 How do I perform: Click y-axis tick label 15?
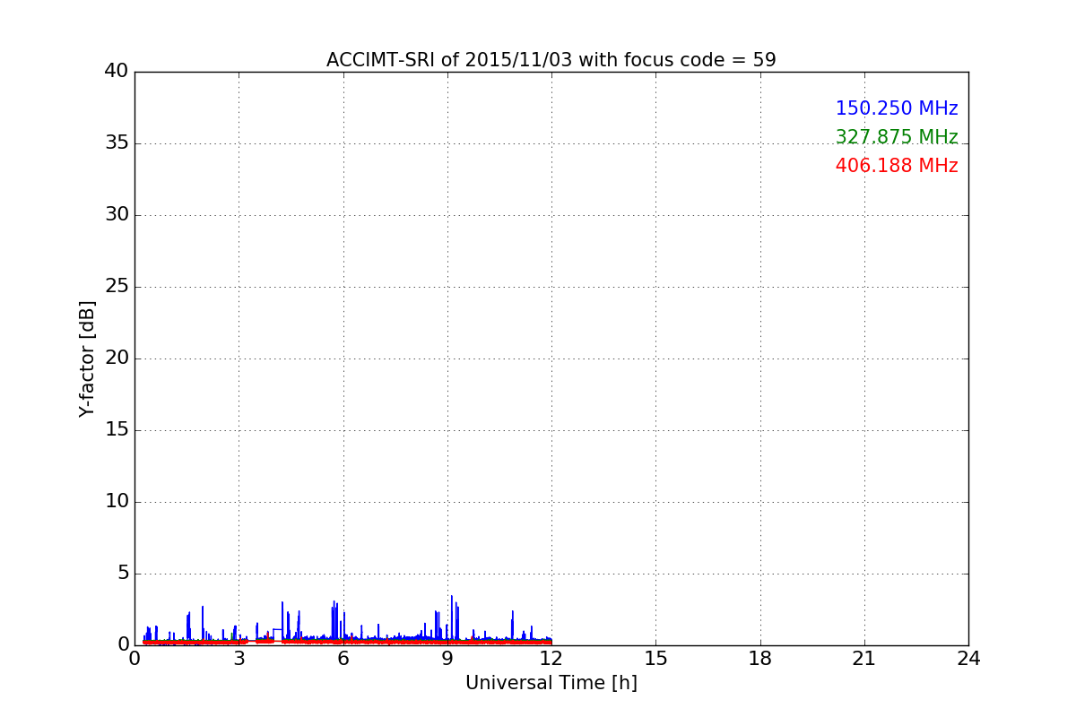(117, 430)
